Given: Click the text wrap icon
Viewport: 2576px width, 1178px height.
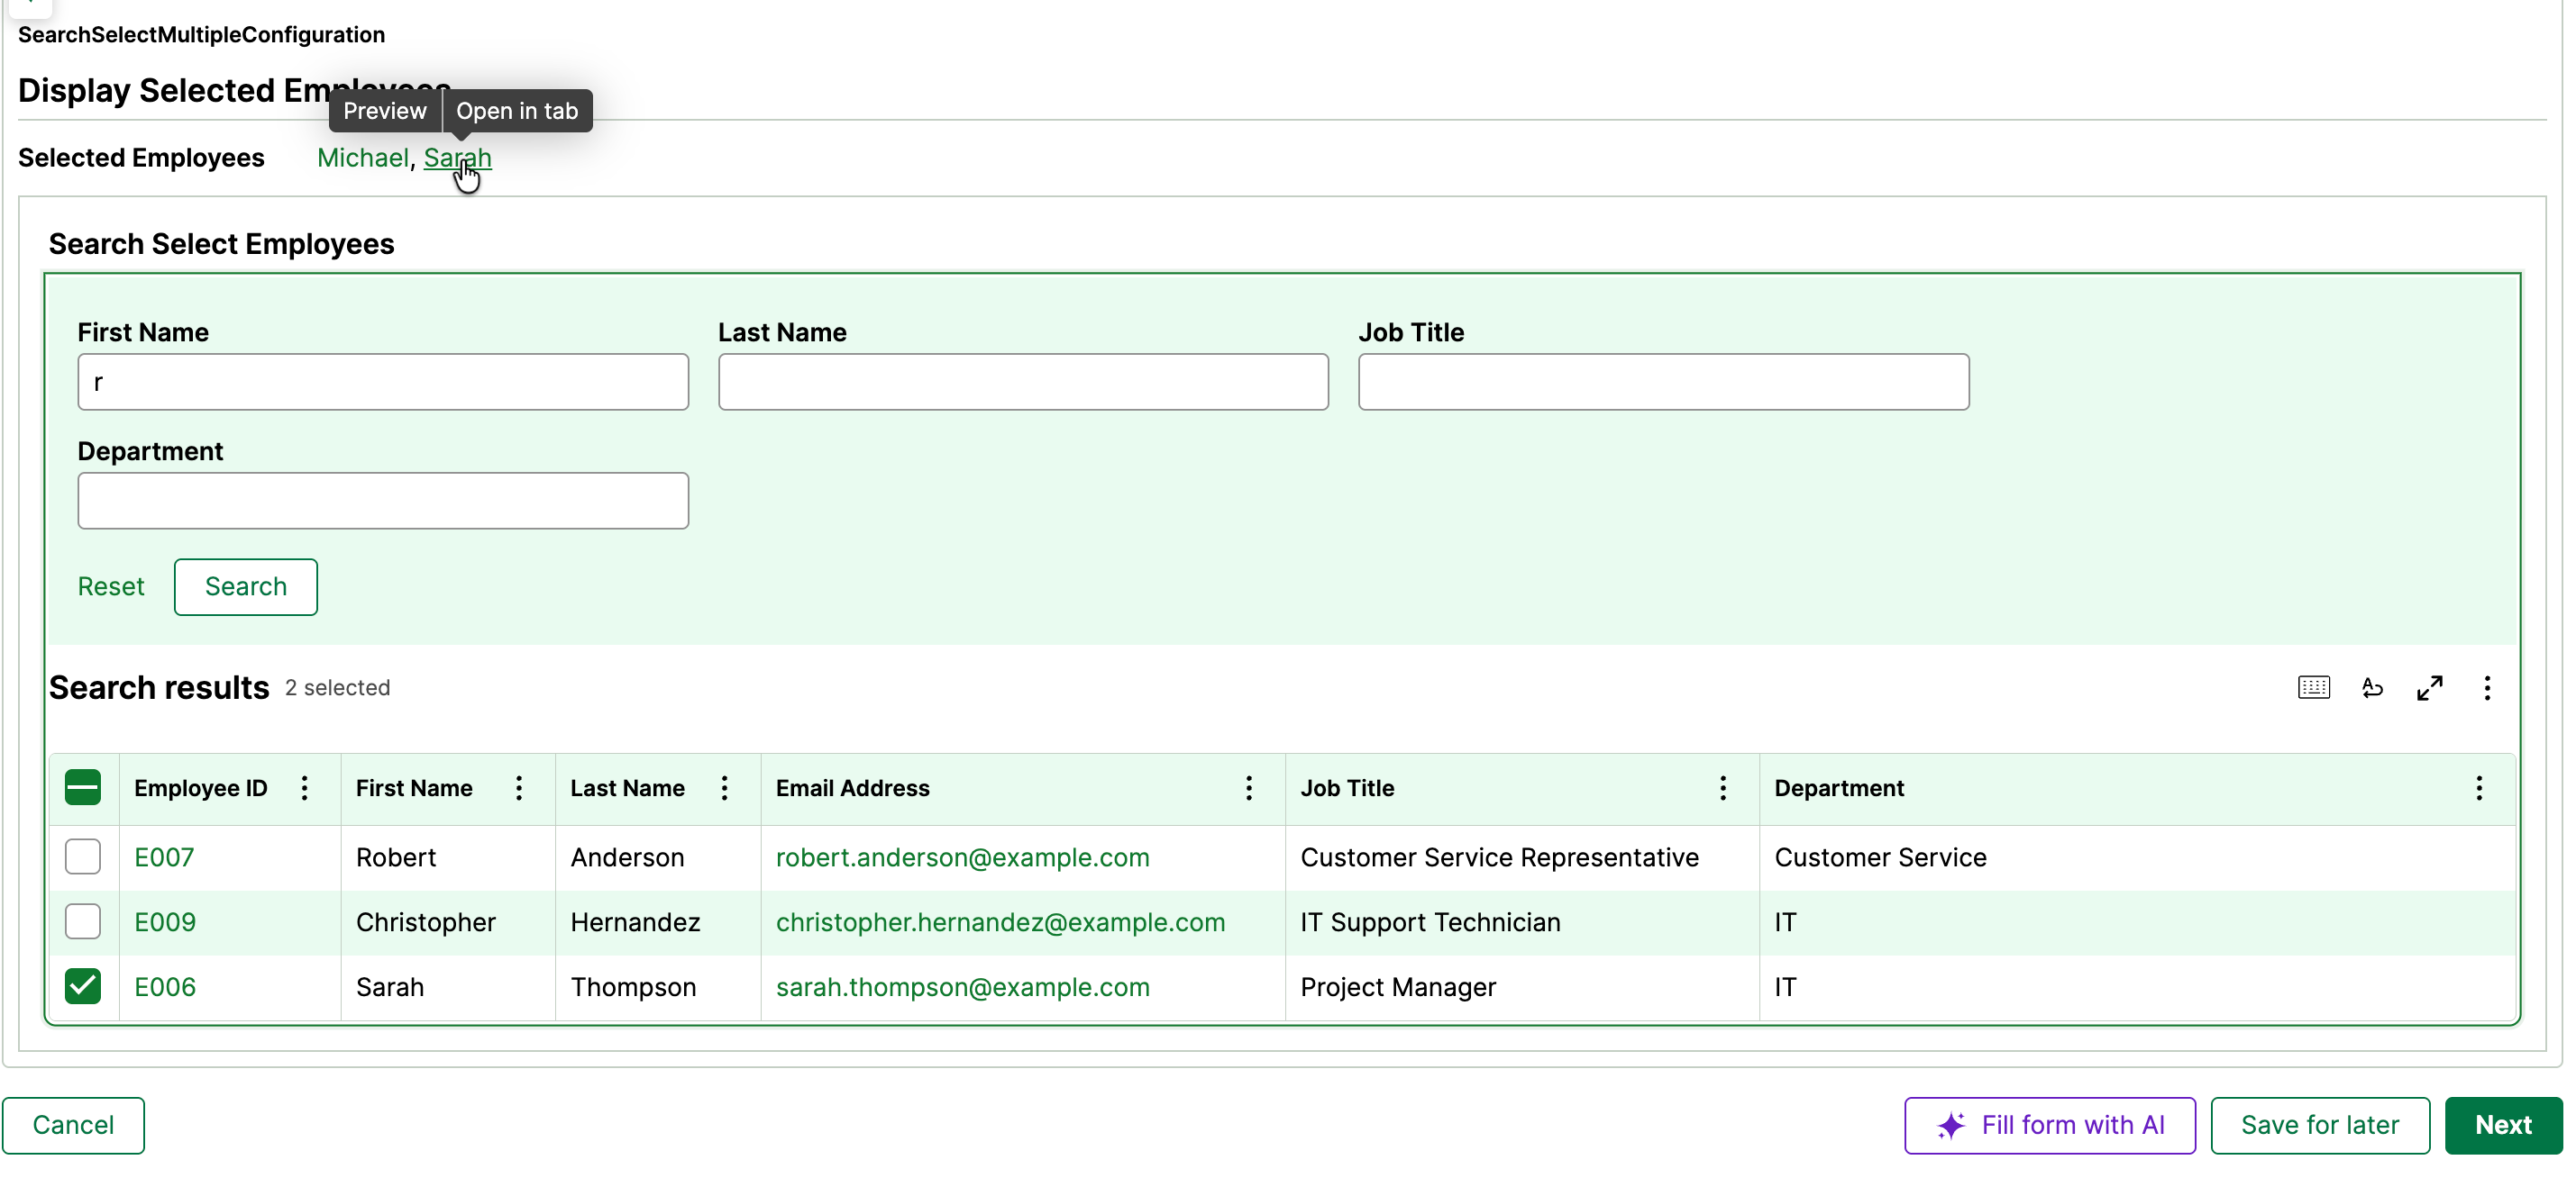Looking at the screenshot, I should point(2371,687).
